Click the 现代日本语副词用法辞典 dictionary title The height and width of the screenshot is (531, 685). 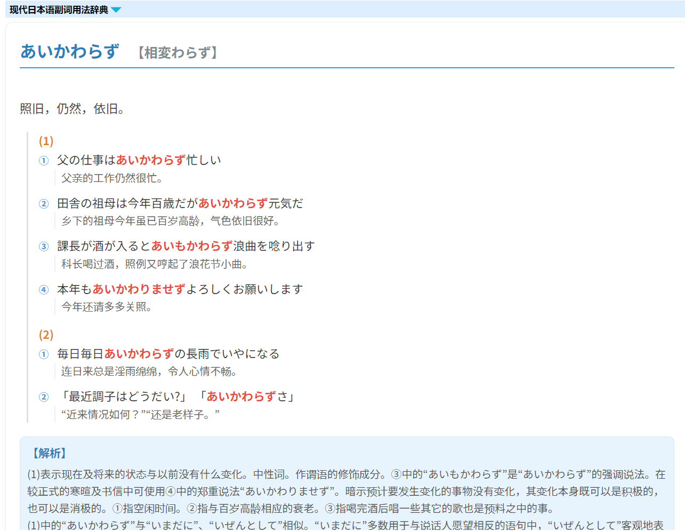(x=59, y=10)
